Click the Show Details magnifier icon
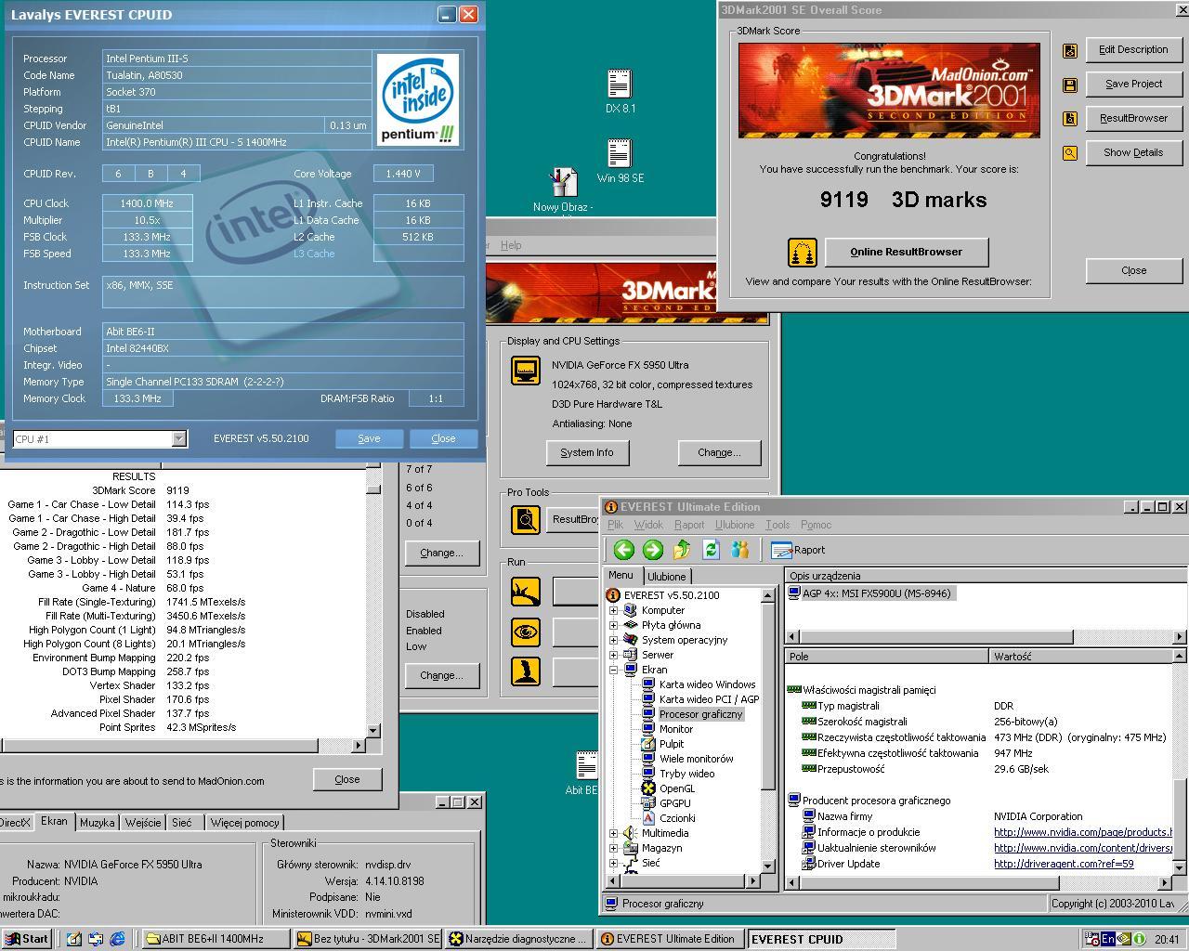The width and height of the screenshot is (1189, 951). (1070, 153)
